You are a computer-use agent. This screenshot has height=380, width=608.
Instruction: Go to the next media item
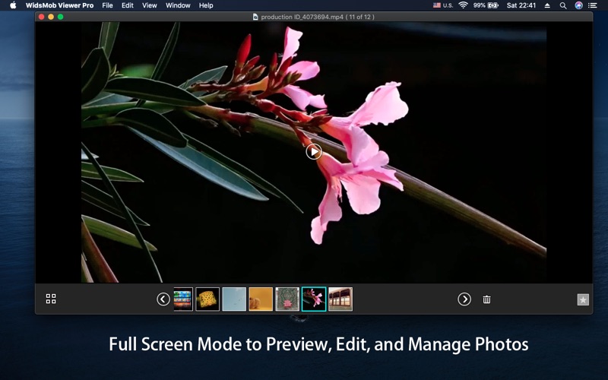point(464,299)
